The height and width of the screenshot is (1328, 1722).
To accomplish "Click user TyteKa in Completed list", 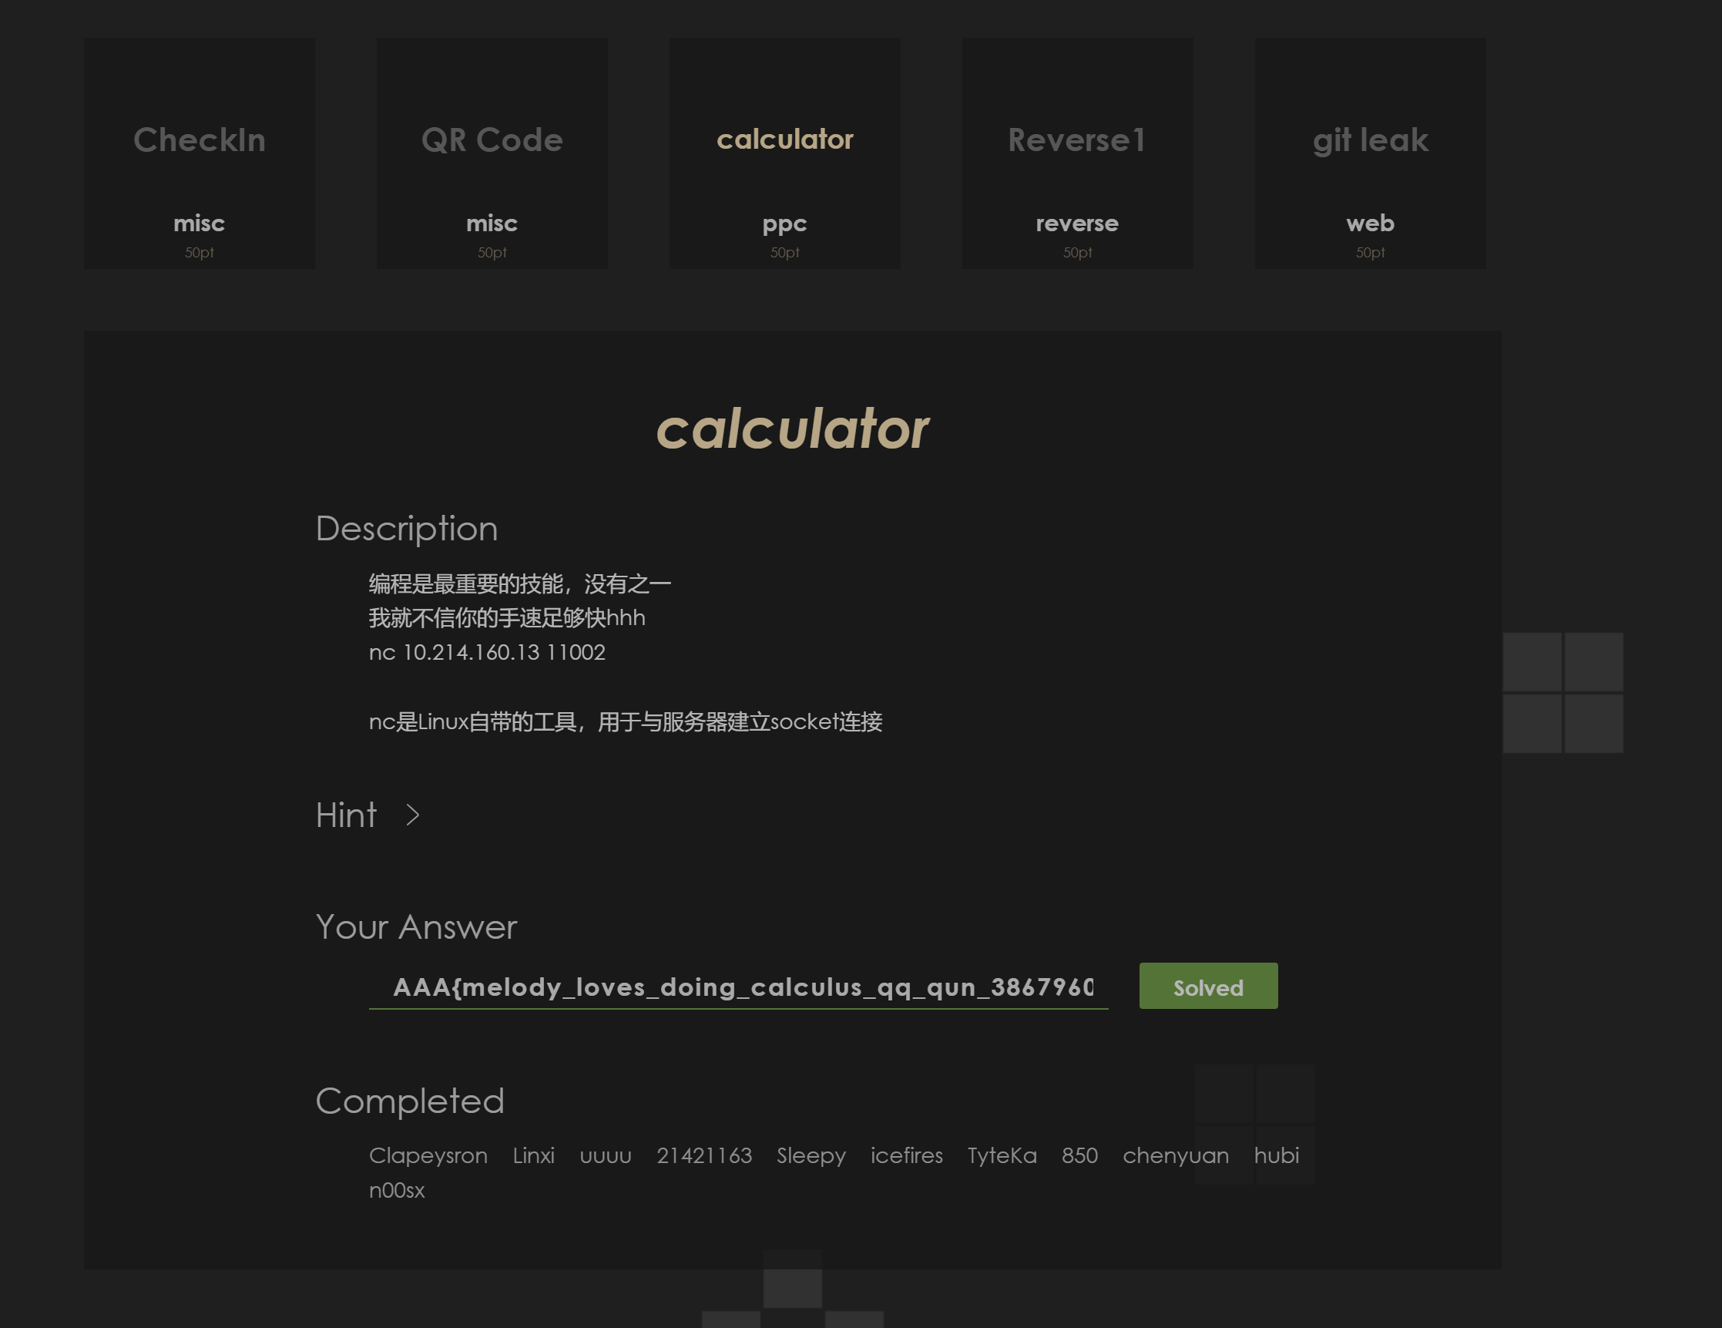I will click(1002, 1155).
